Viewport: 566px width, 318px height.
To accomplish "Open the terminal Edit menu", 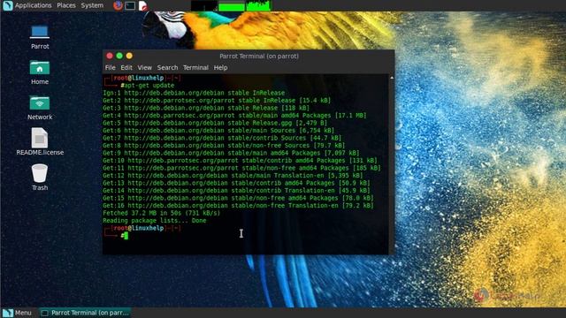I will (126, 67).
